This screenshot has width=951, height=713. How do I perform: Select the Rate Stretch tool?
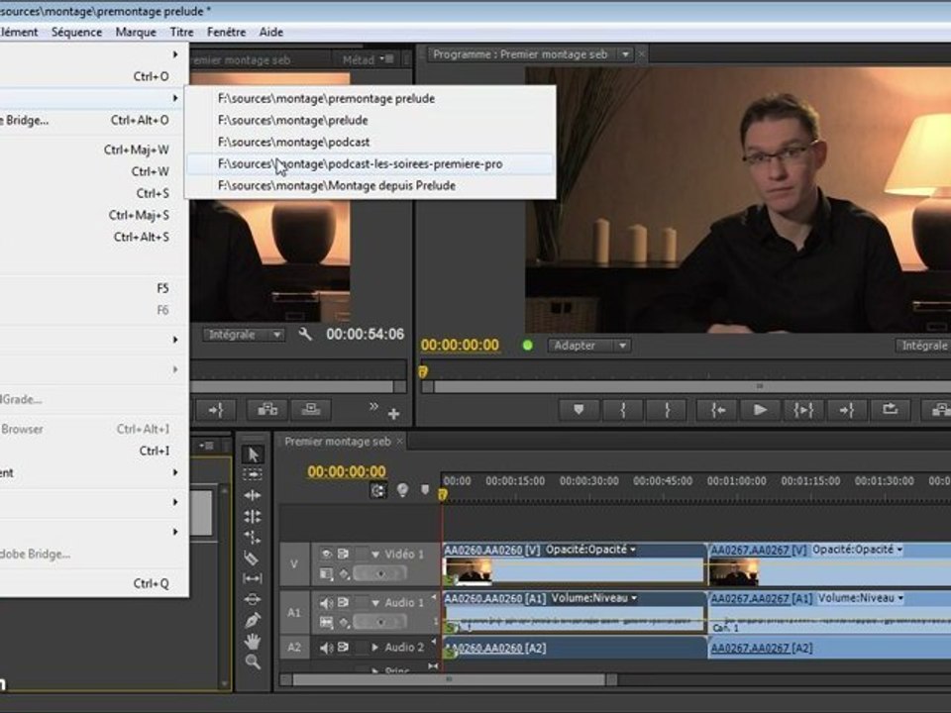pyautogui.click(x=253, y=537)
